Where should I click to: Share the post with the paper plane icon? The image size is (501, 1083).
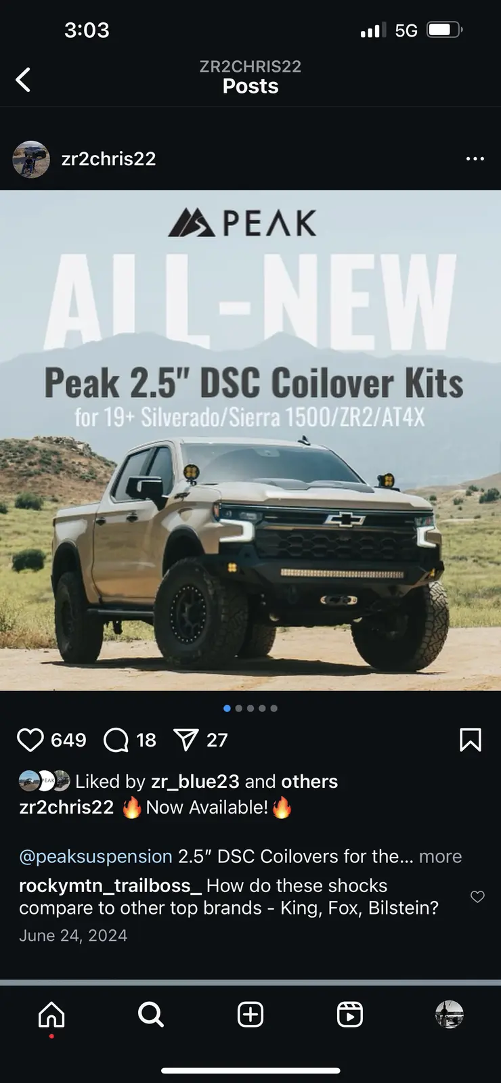point(186,740)
